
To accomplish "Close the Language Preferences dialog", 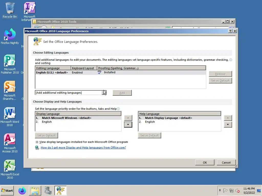I will (x=235, y=31).
